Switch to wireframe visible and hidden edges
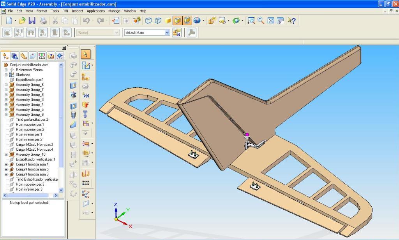Image resolution: width=399 pixels, height=240 pixels. coord(158,21)
